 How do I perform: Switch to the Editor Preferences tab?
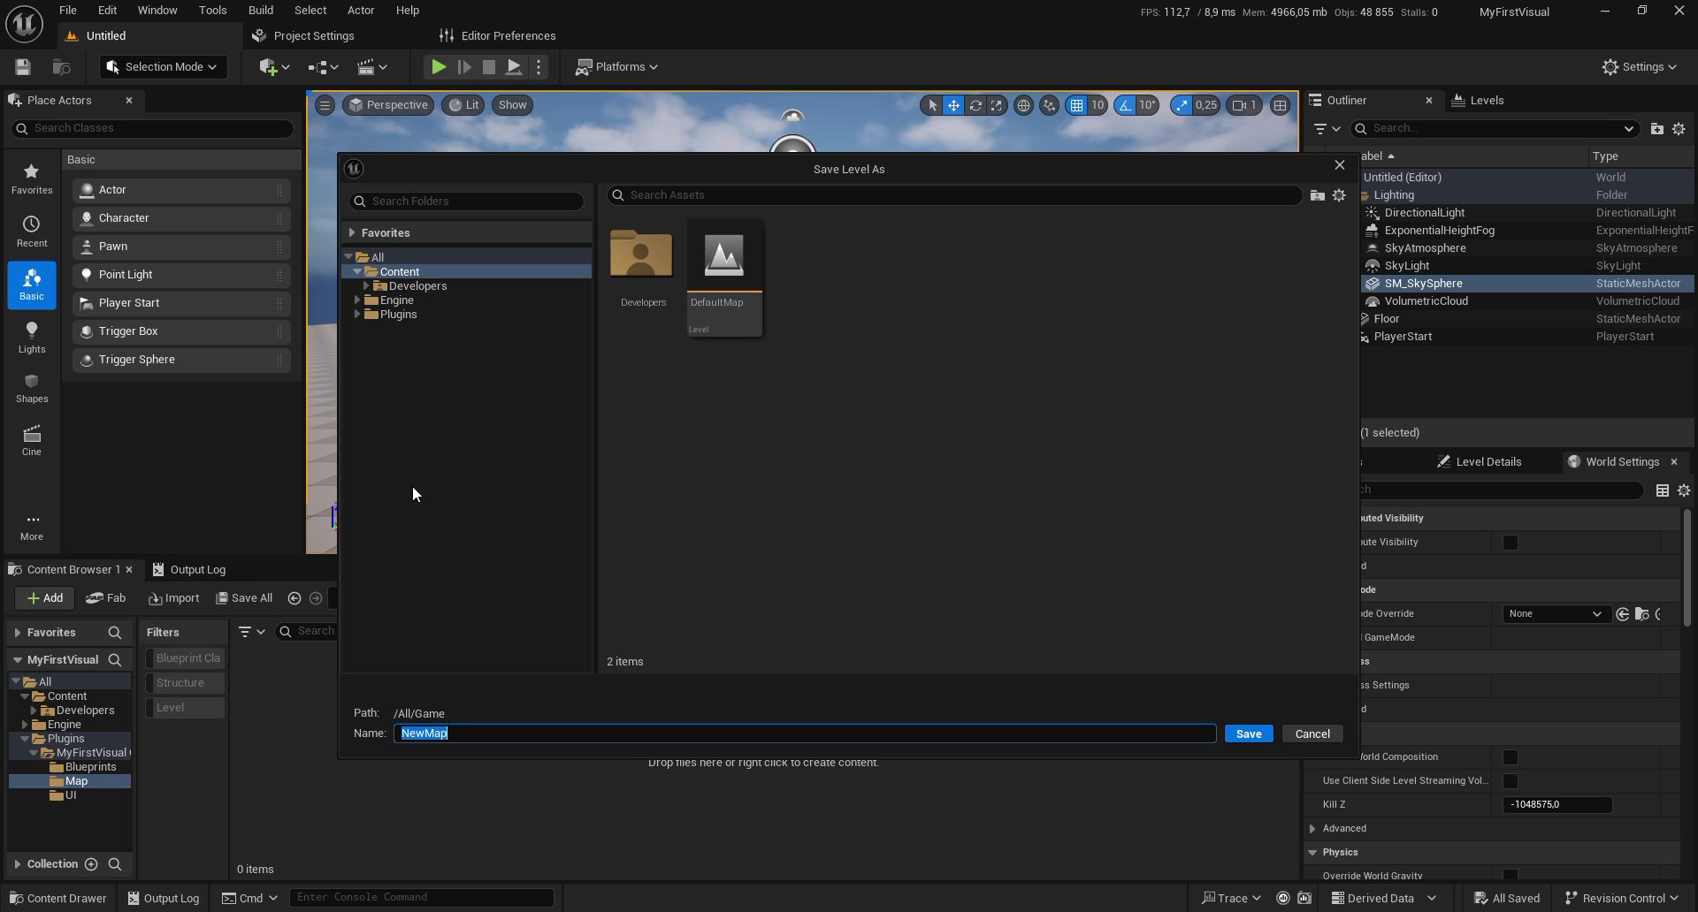tap(498, 36)
